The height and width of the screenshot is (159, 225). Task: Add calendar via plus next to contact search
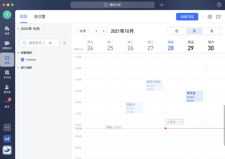(64, 43)
